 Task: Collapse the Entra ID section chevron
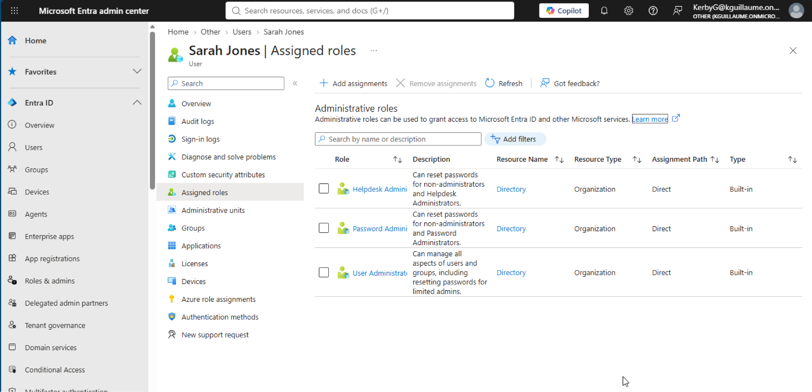(137, 102)
